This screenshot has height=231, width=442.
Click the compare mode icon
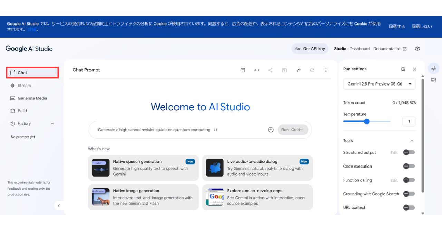[298, 70]
